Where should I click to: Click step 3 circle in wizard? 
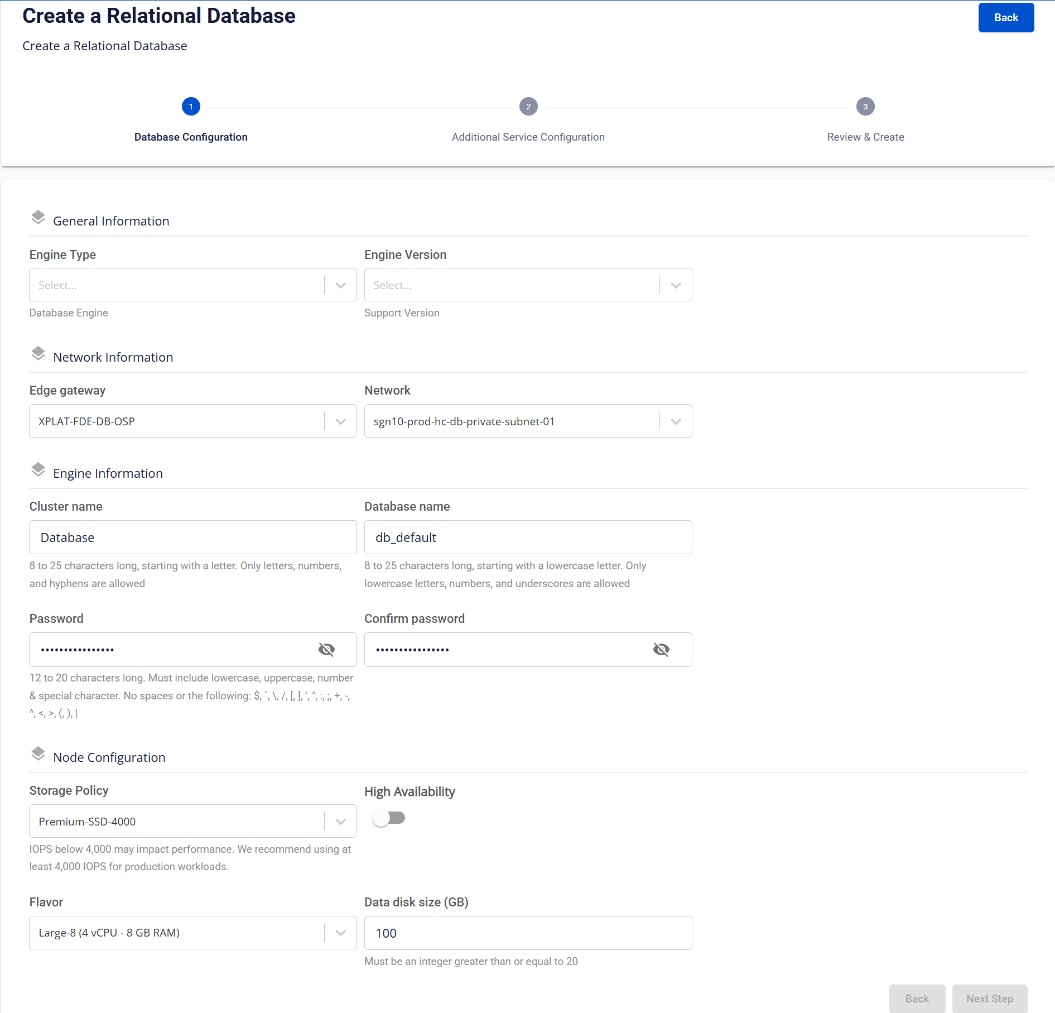point(865,107)
